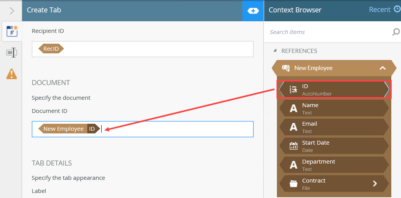Click the Start Date calendar icon
Image resolution: width=401 pixels, height=198 pixels.
click(294, 146)
